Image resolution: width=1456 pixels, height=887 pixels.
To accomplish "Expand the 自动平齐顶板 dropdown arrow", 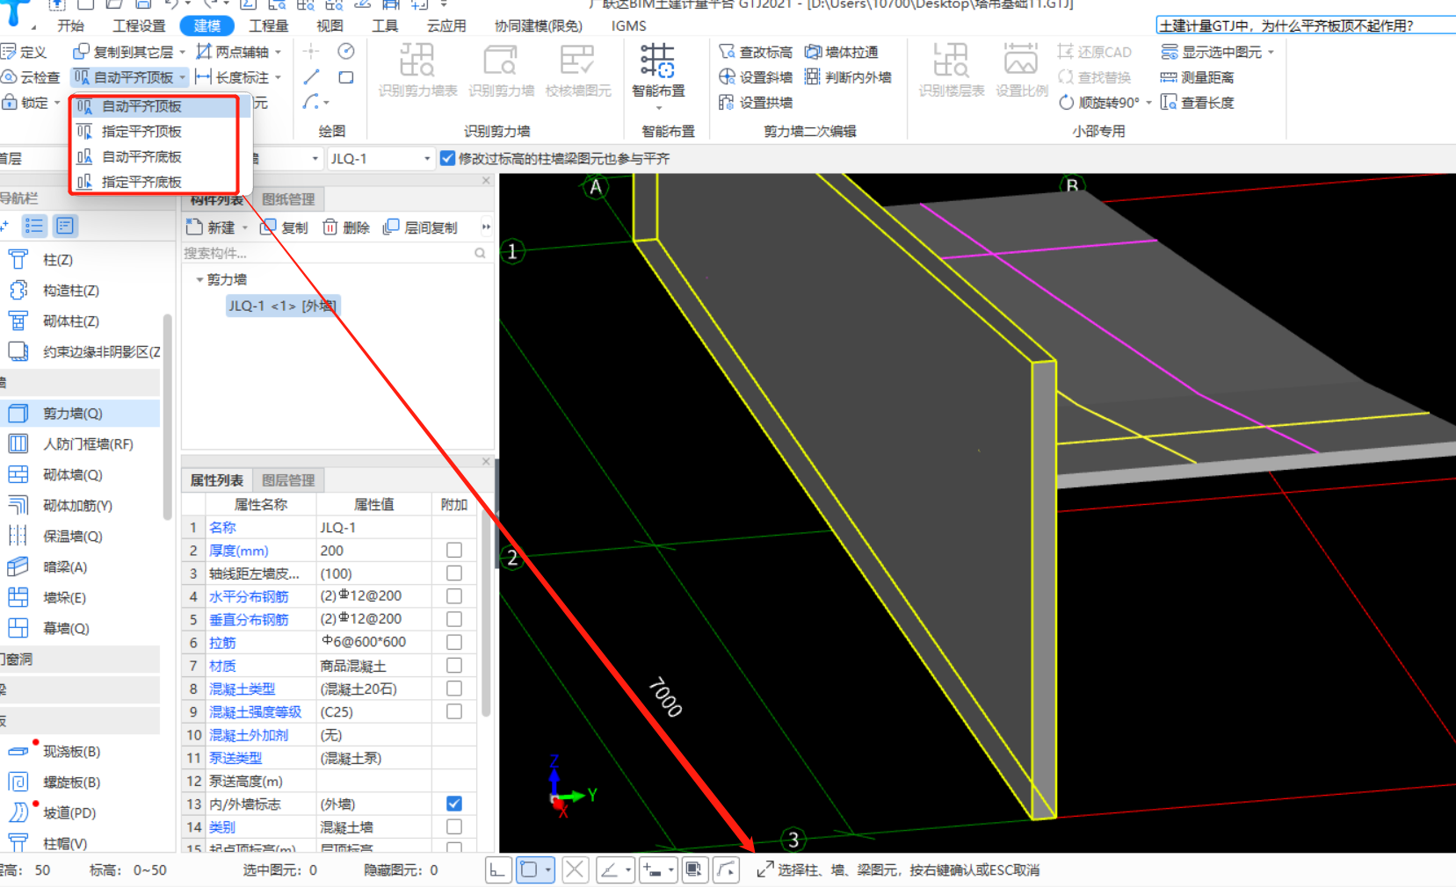I will (x=183, y=77).
